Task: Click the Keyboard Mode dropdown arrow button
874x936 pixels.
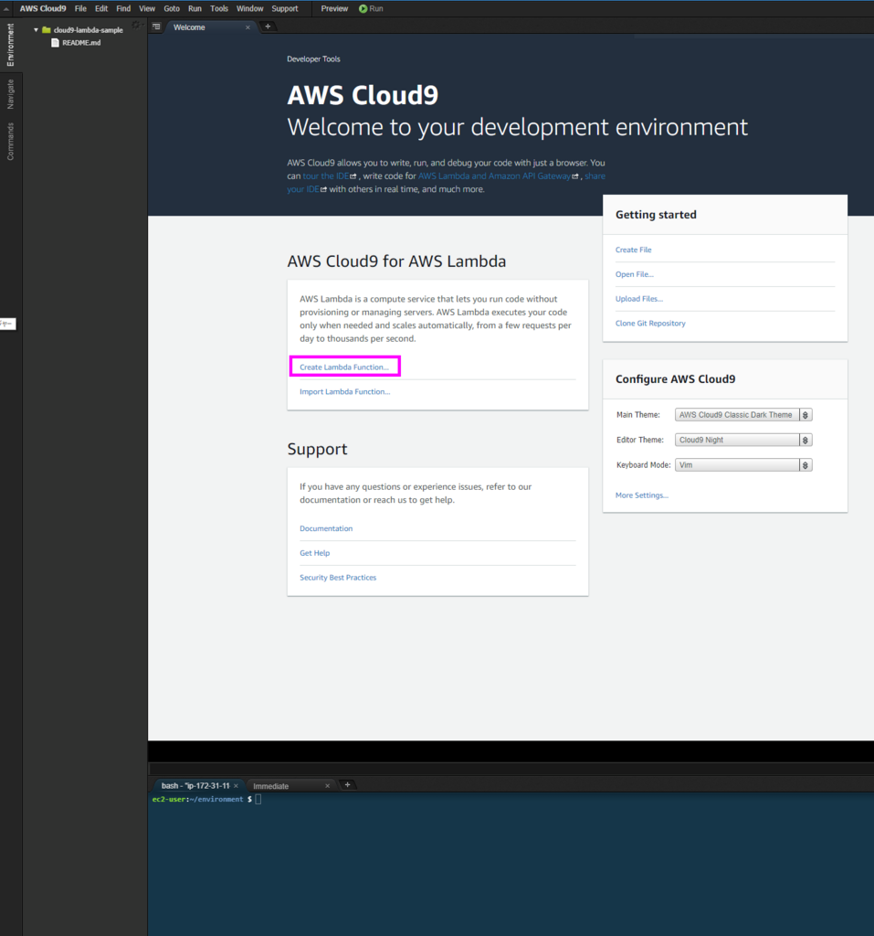Action: (x=806, y=465)
